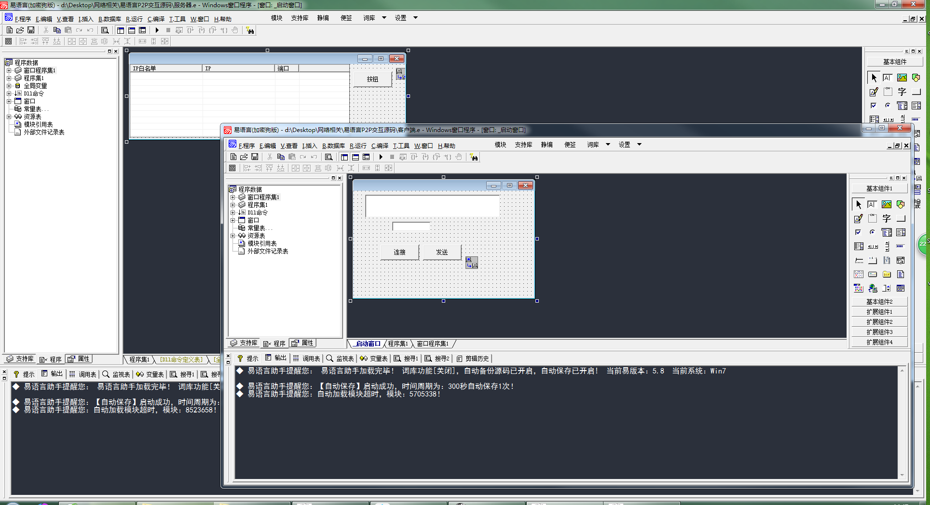Select the radio button component in palette
Screen dimensions: 930x505
coord(872,233)
